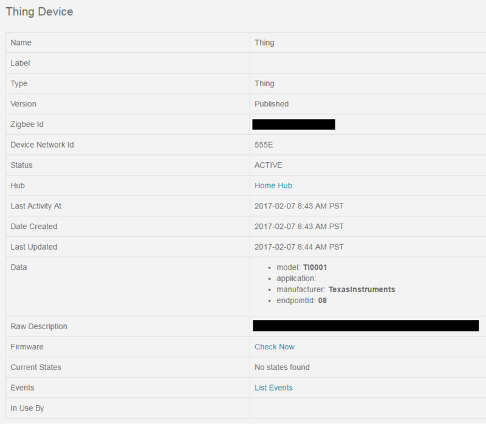Screen dimensions: 486x424
Task: Open the List Events link
Action: (x=273, y=388)
